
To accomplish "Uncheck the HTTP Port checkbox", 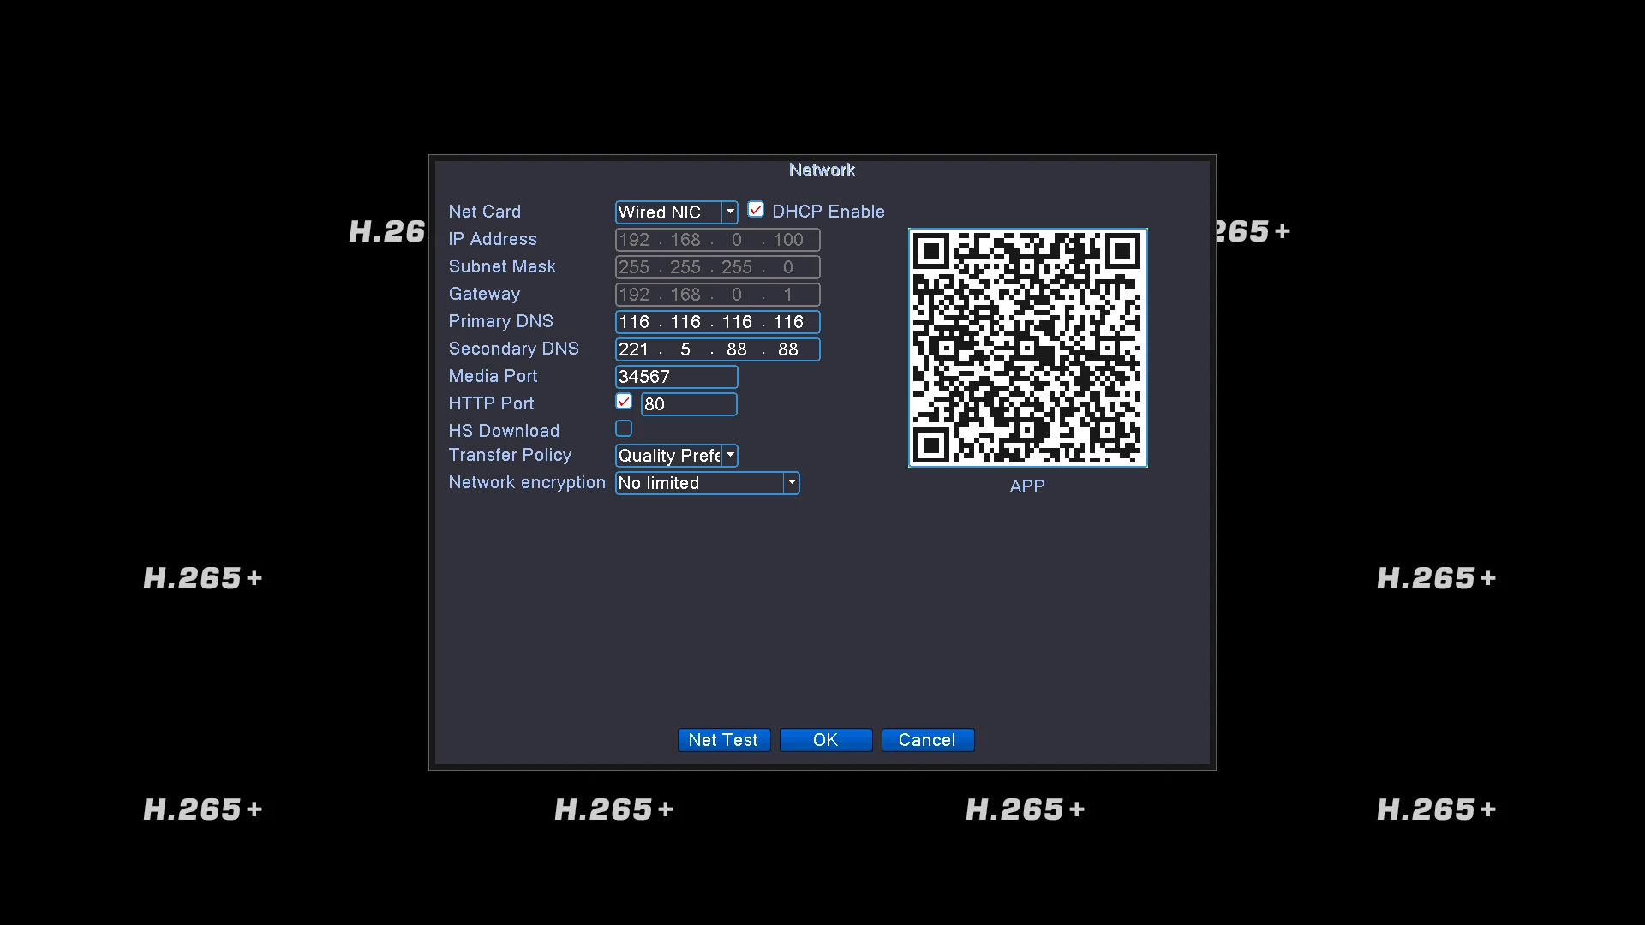I will [x=624, y=402].
